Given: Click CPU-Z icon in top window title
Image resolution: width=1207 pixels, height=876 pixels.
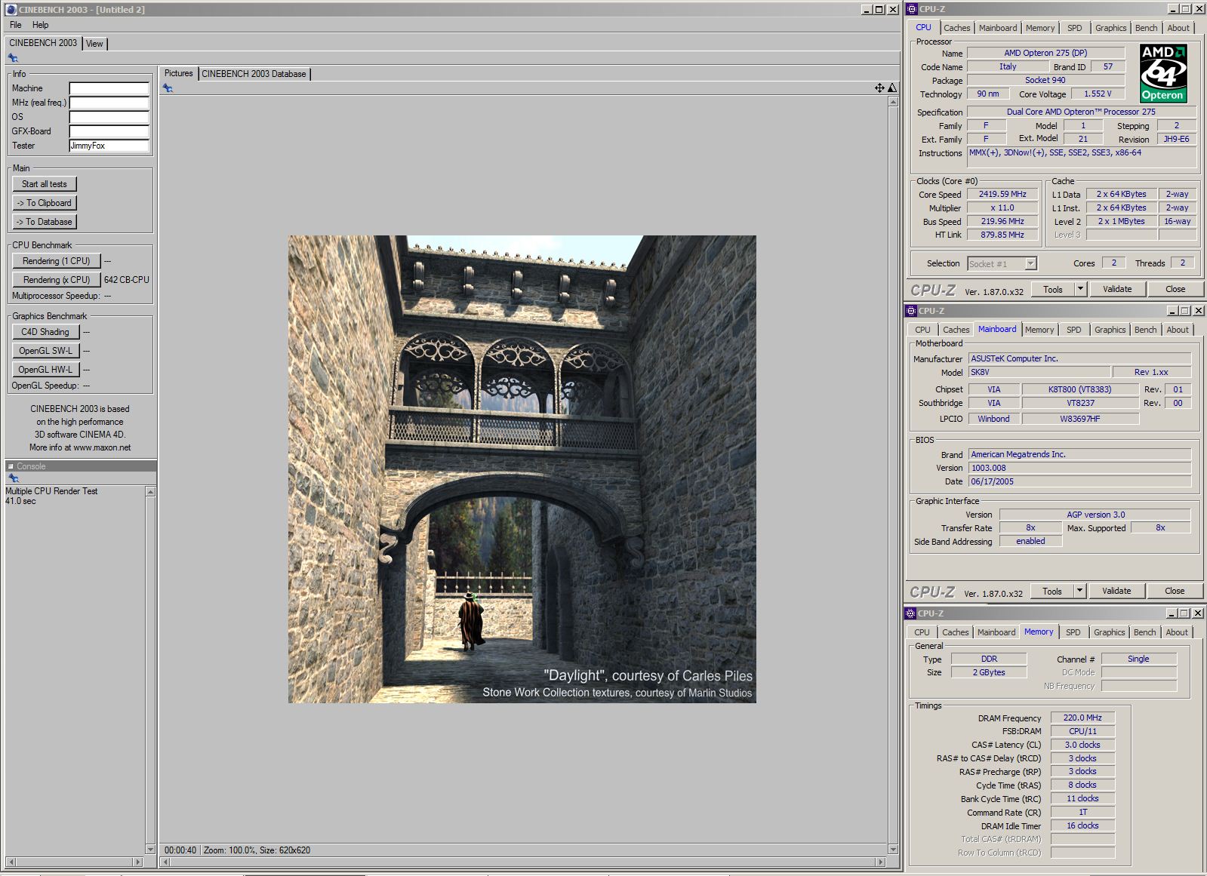Looking at the screenshot, I should (x=912, y=9).
